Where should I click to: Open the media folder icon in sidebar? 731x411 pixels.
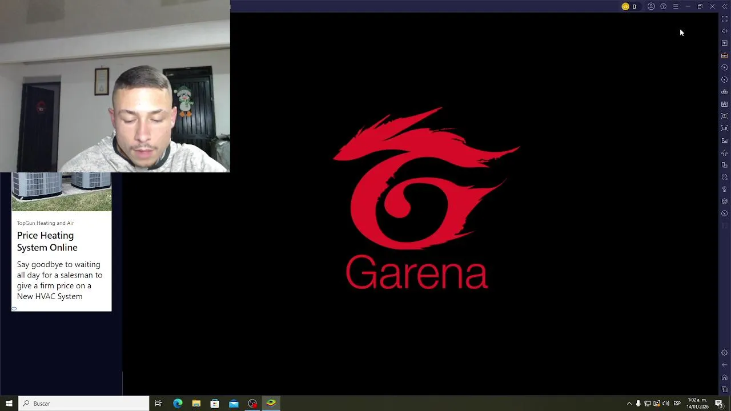click(x=725, y=140)
